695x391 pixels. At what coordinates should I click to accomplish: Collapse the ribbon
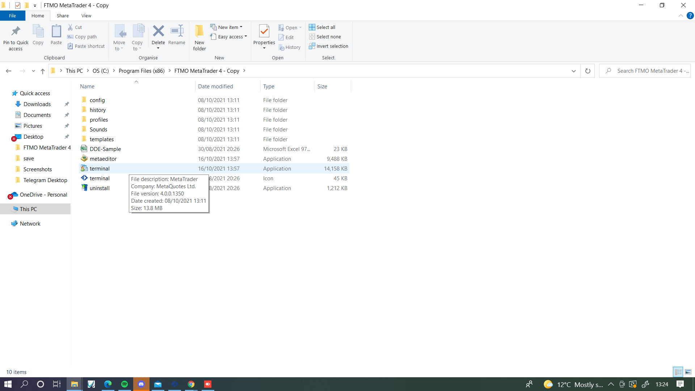681,16
